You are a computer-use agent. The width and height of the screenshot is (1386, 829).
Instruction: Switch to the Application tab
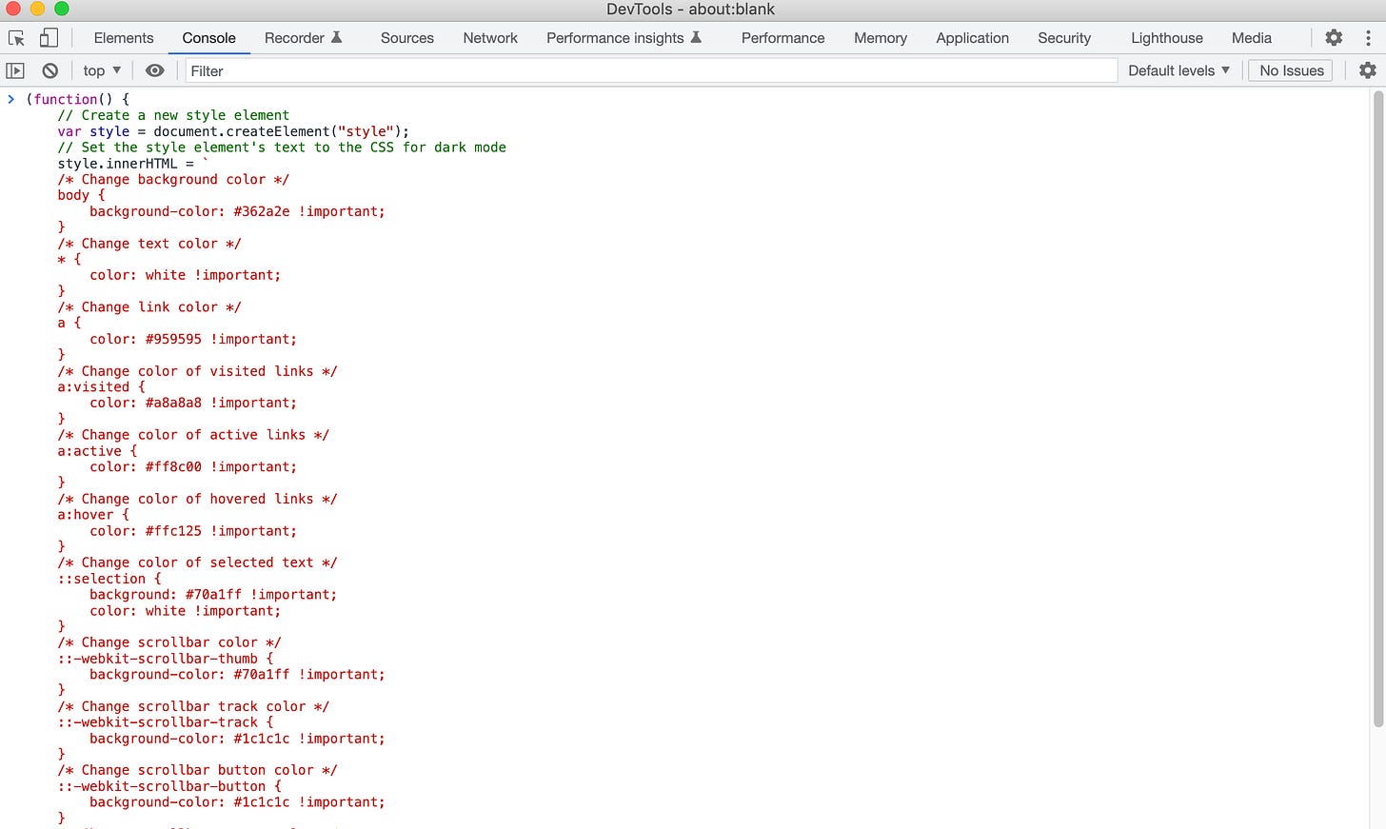[x=972, y=38]
